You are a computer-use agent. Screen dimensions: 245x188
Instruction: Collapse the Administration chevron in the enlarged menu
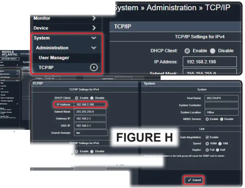pos(94,48)
